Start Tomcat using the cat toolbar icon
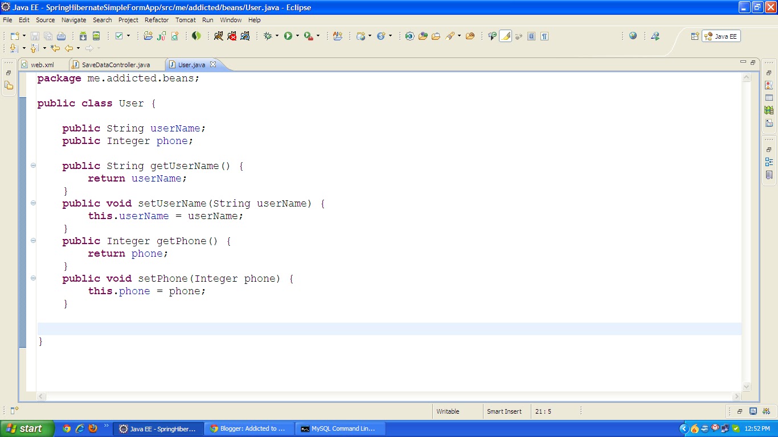The height and width of the screenshot is (437, 778). tap(219, 36)
